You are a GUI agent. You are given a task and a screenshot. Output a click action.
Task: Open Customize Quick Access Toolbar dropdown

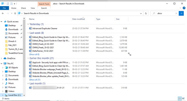(x=14, y=4)
